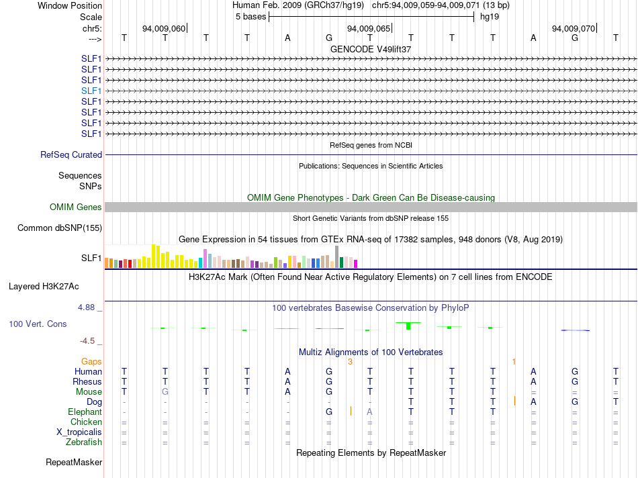The height and width of the screenshot is (478, 638).
Task: Click the GENCODE V49lift37 track title
Action: click(371, 49)
